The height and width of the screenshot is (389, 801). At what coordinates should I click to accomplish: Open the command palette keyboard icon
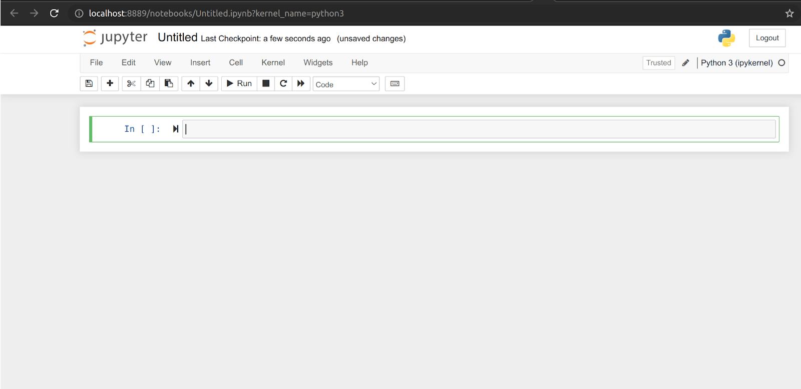point(394,84)
